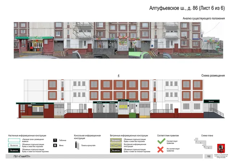Click the 'Соответствие правилам' heading

[x=168, y=136]
